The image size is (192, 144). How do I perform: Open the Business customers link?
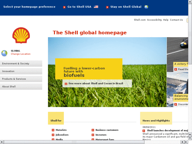click(x=107, y=130)
